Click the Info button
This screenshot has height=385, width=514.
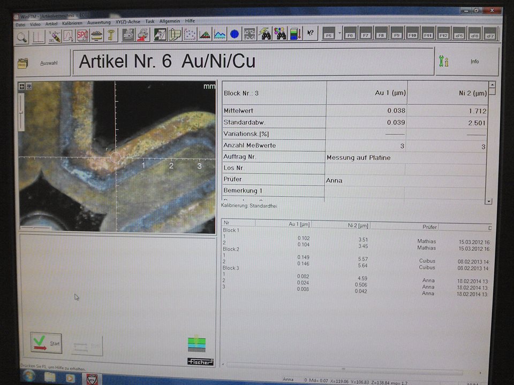pos(467,61)
